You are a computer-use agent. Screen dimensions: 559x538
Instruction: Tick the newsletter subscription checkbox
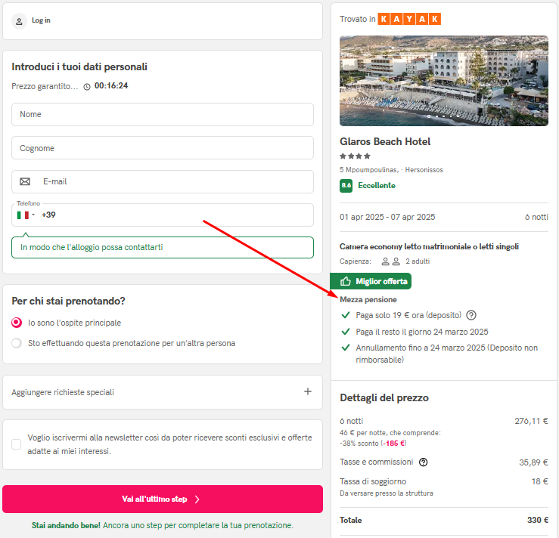[x=16, y=444]
